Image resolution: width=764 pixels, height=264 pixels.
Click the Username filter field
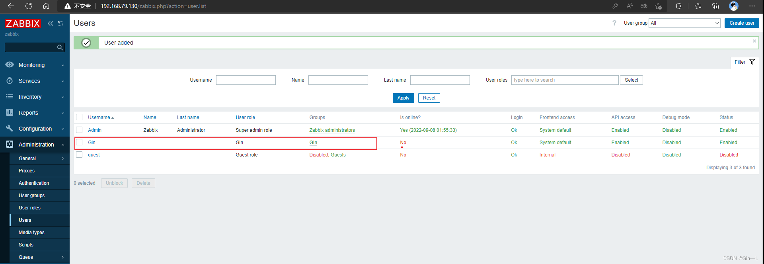pyautogui.click(x=246, y=80)
